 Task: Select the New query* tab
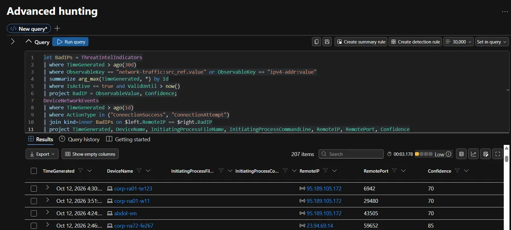tap(29, 29)
